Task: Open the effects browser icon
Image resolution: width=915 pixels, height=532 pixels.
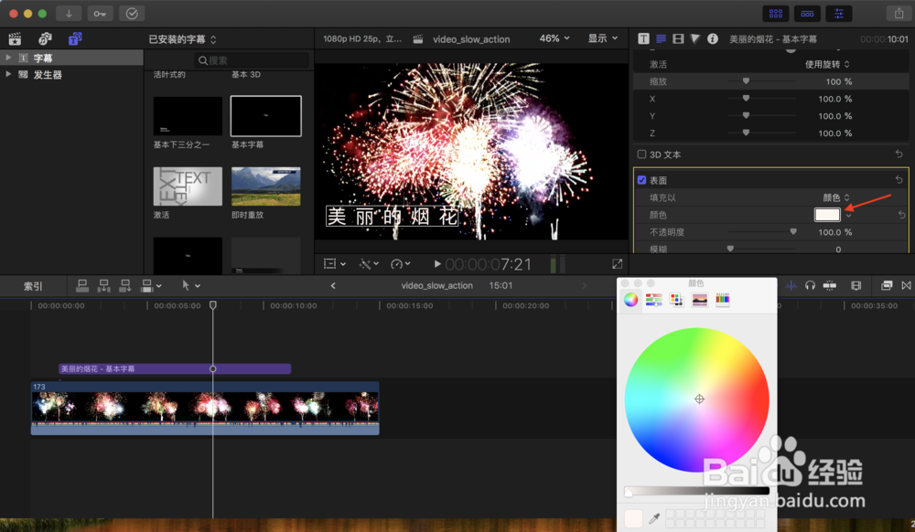Action: pos(887,285)
